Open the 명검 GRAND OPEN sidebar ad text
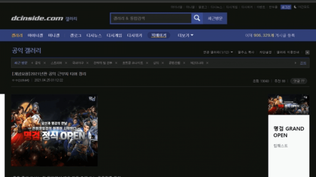The image size is (316, 177). pyautogui.click(x=288, y=132)
